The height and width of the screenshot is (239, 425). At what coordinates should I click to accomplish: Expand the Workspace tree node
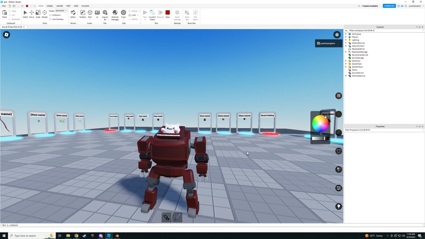pyautogui.click(x=346, y=34)
